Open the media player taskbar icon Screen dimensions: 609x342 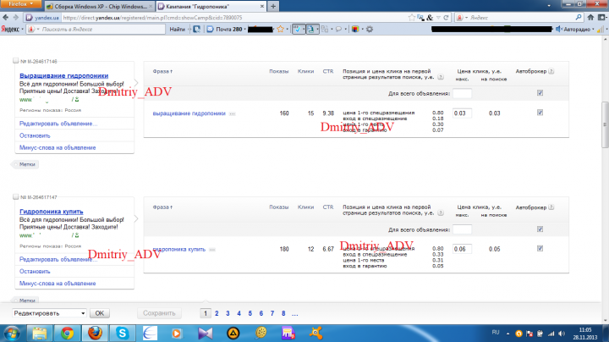(x=177, y=334)
